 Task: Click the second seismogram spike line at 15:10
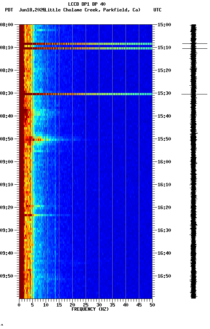click(195, 48)
